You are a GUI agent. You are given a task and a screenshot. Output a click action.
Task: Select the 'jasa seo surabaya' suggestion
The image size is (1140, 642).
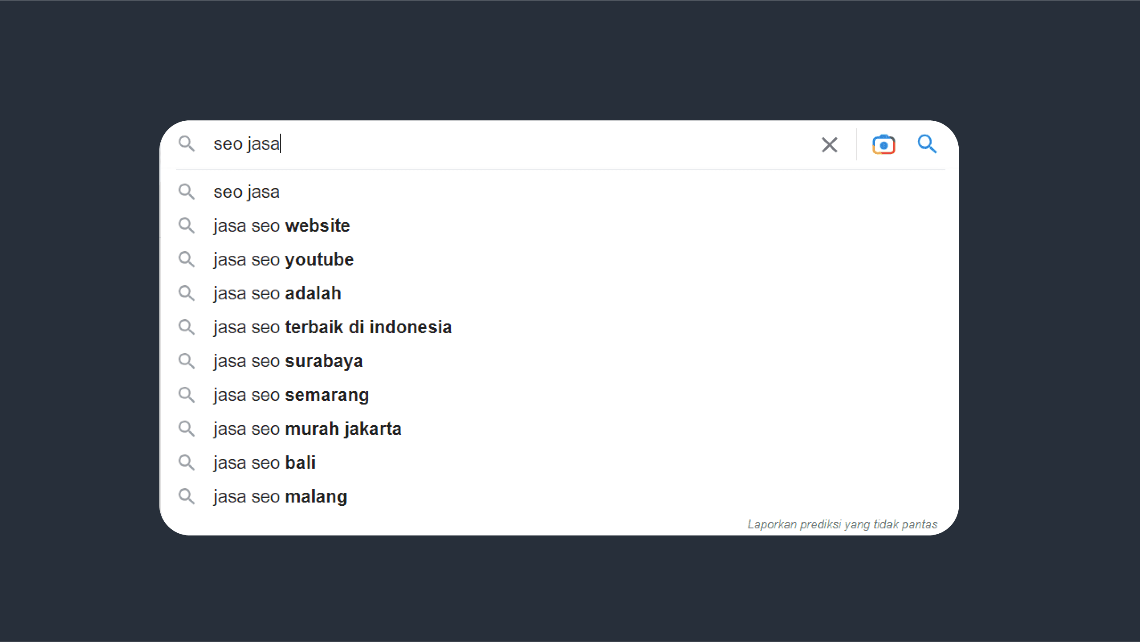coord(288,361)
